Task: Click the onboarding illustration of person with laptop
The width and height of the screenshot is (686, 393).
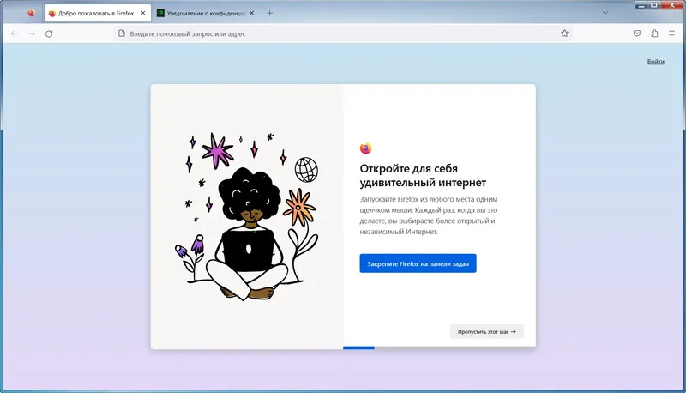Action: click(x=247, y=216)
